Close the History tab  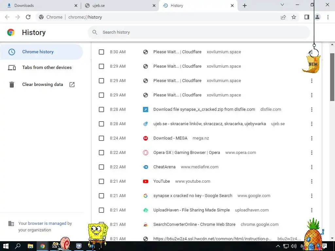click(x=232, y=6)
